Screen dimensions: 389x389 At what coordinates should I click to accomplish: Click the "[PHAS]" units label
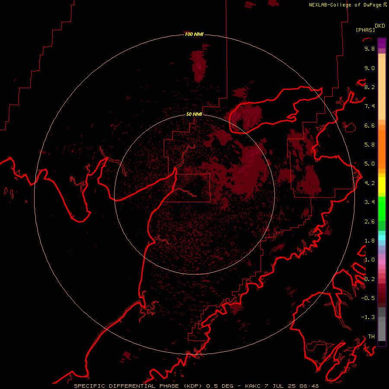tap(365, 30)
